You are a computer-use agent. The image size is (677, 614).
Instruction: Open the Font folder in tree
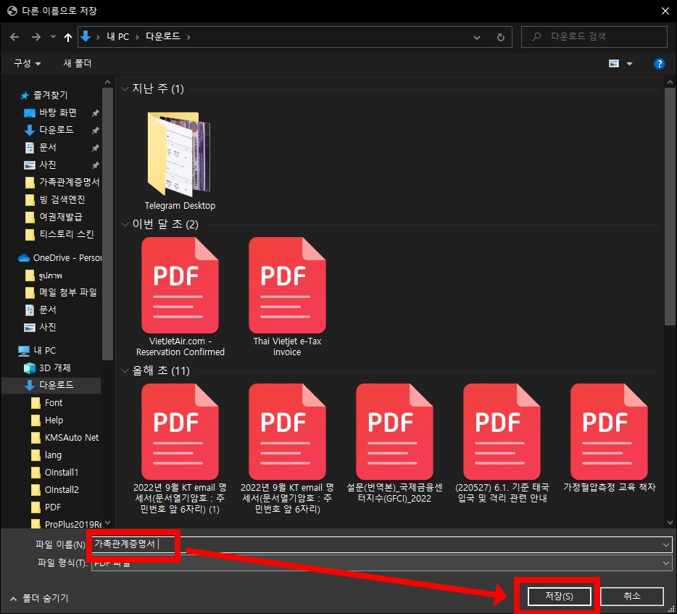53,403
